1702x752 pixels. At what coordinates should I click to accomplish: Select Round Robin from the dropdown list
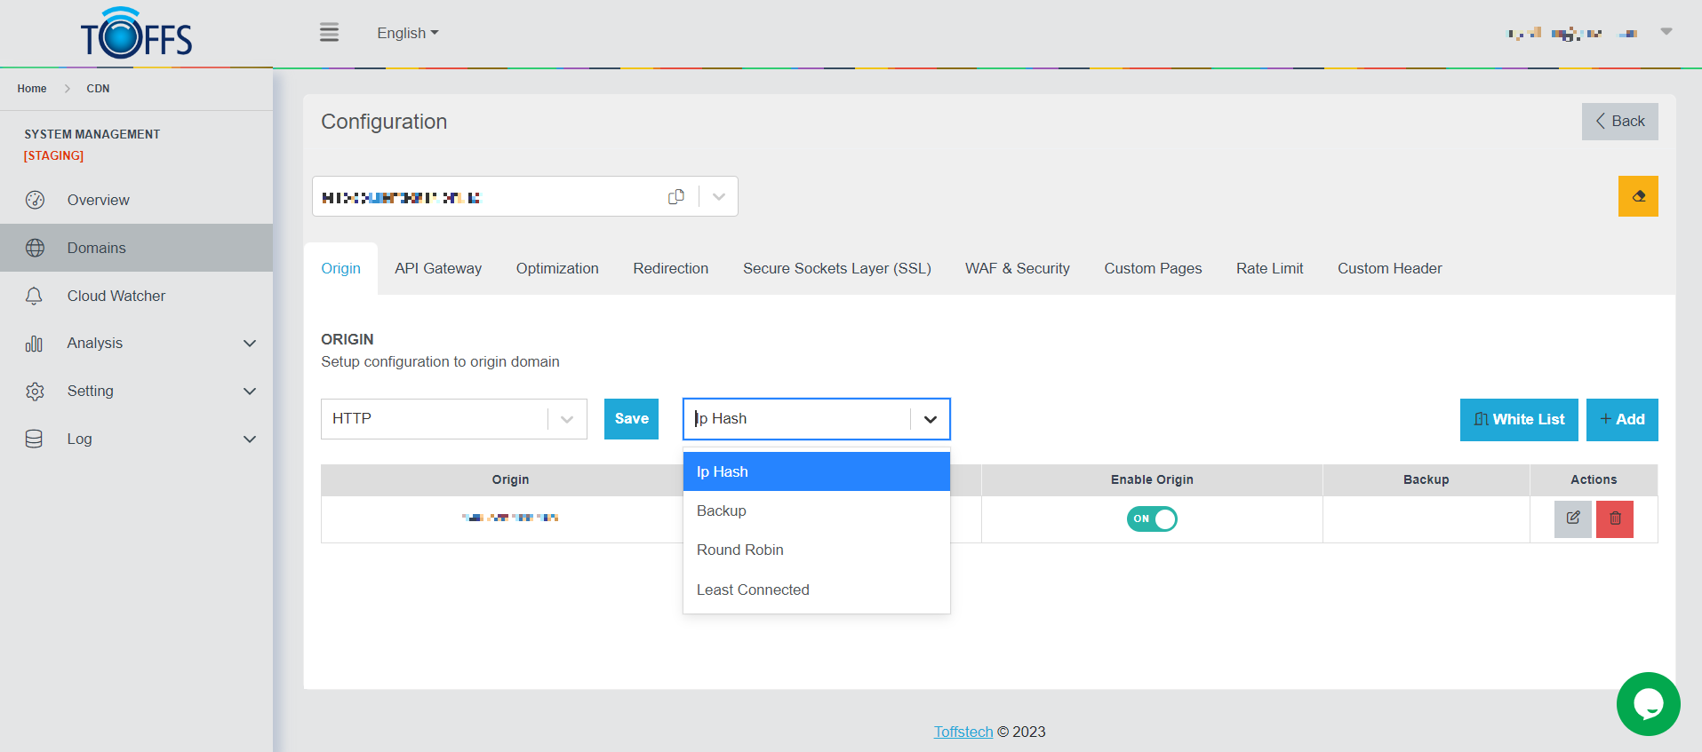(740, 550)
